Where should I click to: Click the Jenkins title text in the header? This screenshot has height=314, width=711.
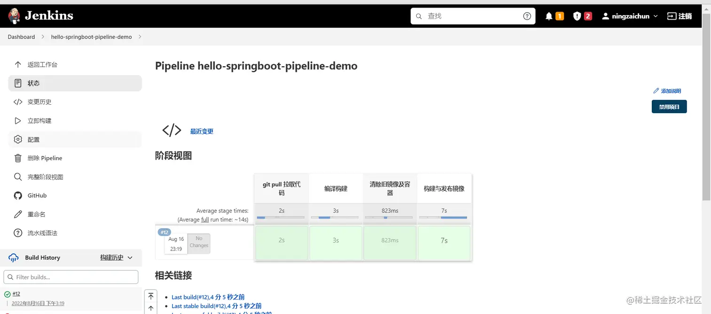tap(49, 15)
